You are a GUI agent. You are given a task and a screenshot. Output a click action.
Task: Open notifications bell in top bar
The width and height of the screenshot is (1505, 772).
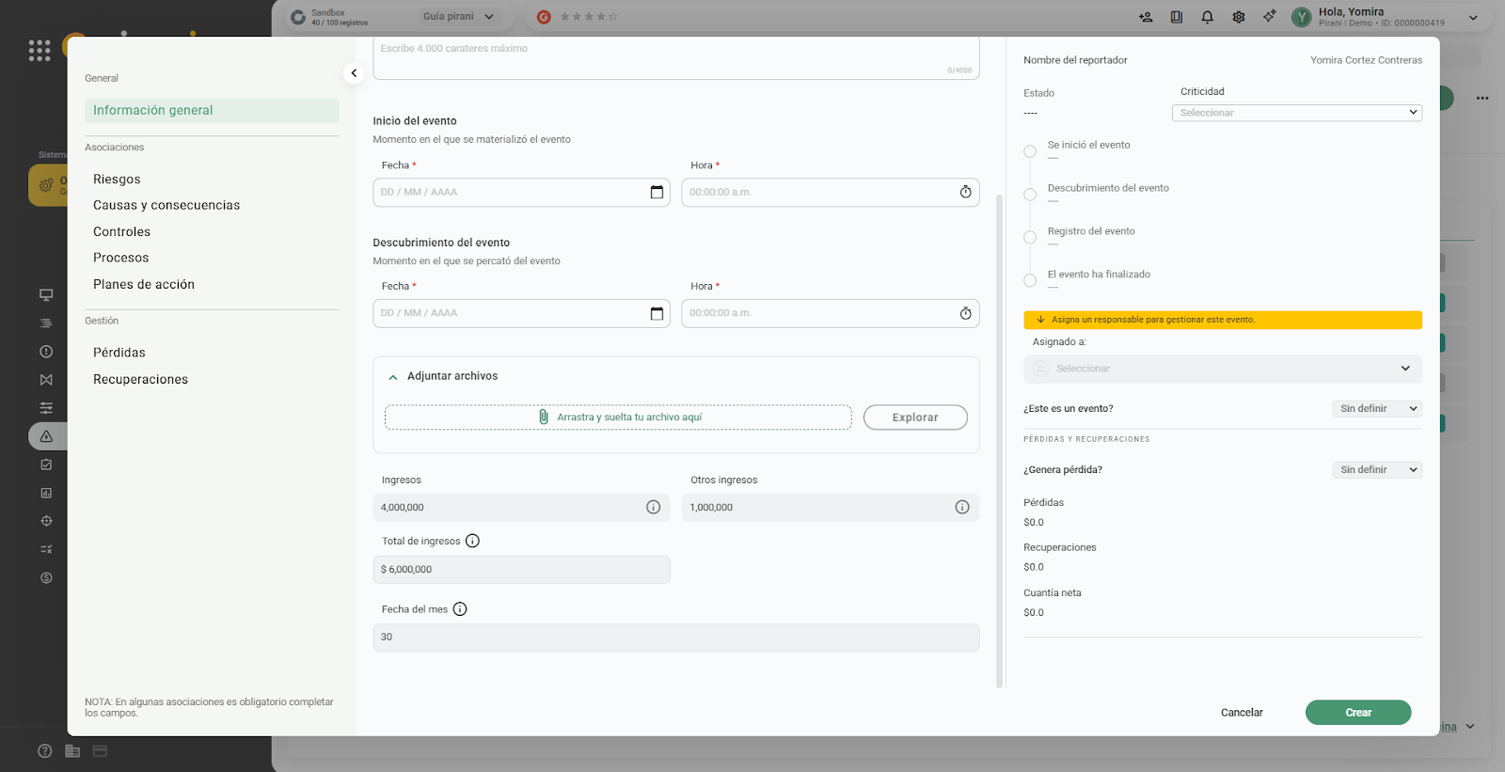pyautogui.click(x=1207, y=17)
